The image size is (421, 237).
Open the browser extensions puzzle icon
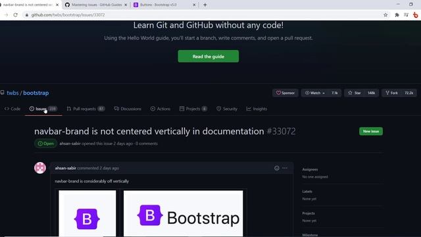(x=397, y=14)
